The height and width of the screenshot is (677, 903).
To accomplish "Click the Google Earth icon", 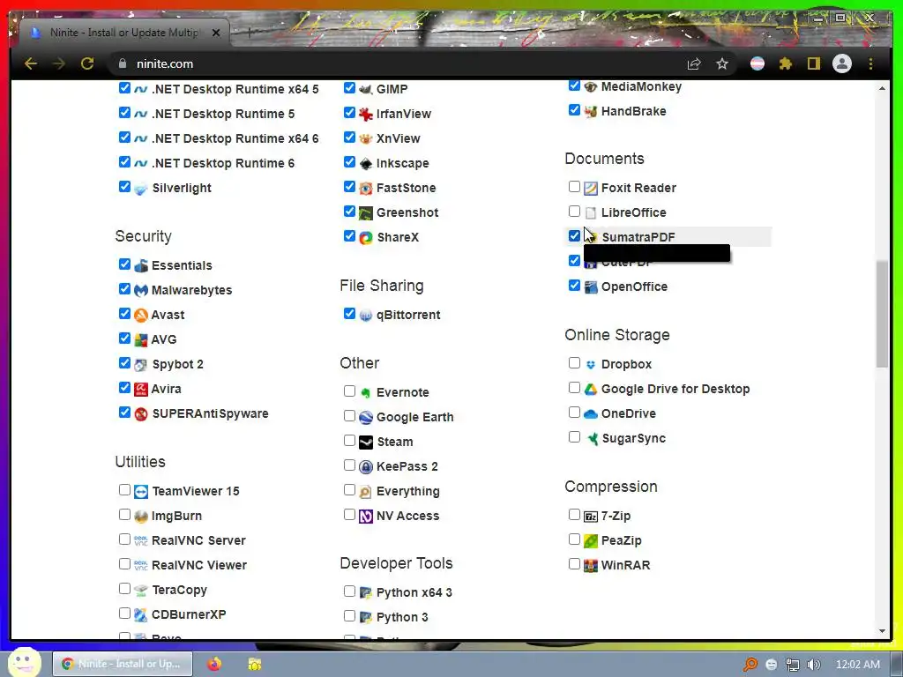I will coord(366,418).
